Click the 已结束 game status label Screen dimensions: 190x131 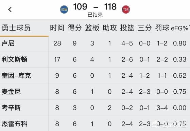(95, 15)
